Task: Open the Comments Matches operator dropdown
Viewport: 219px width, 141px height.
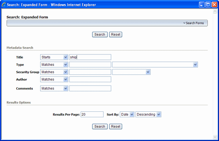Action: click(x=54, y=88)
